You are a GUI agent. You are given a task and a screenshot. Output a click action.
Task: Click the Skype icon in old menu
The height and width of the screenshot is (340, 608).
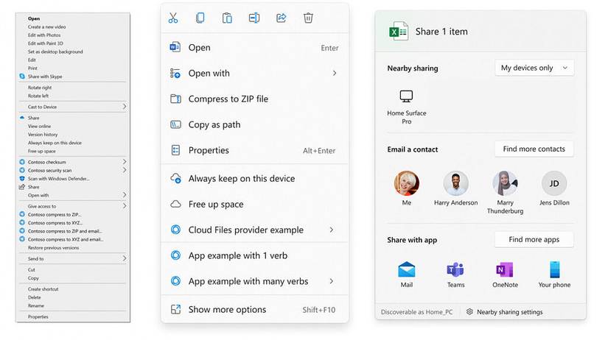(x=22, y=77)
